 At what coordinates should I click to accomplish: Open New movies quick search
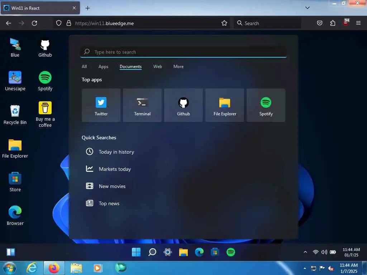pos(106,186)
